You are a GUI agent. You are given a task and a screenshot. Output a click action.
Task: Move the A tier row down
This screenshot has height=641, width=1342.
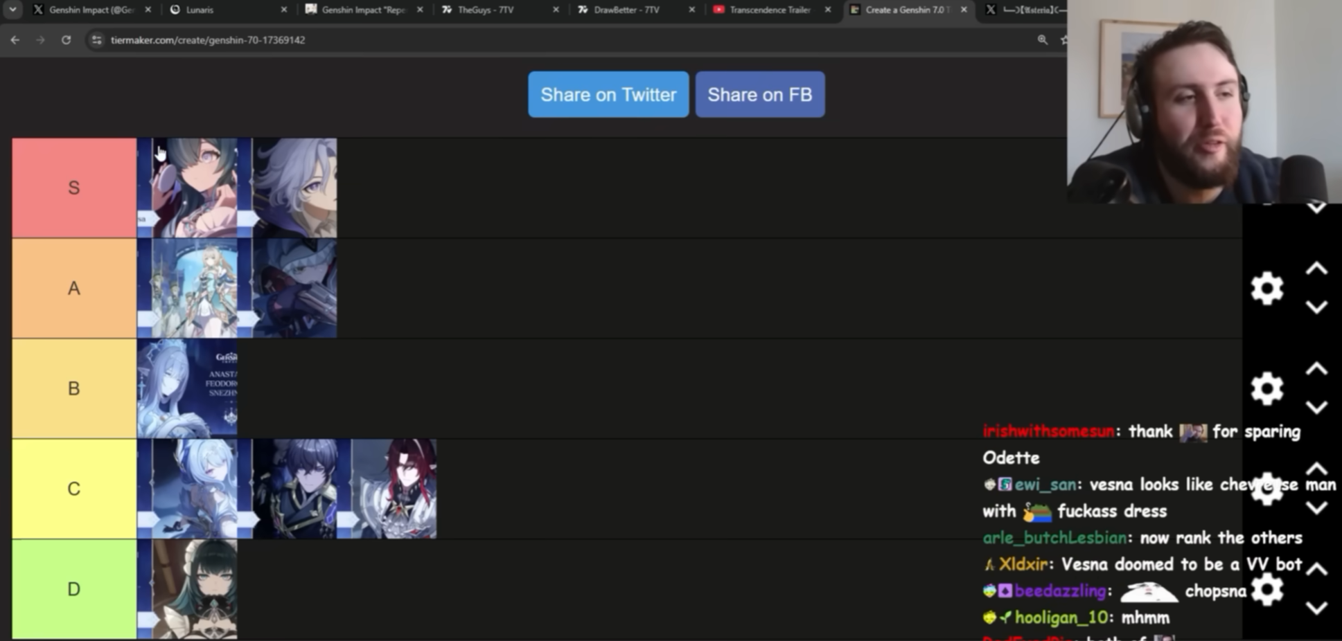coord(1316,307)
